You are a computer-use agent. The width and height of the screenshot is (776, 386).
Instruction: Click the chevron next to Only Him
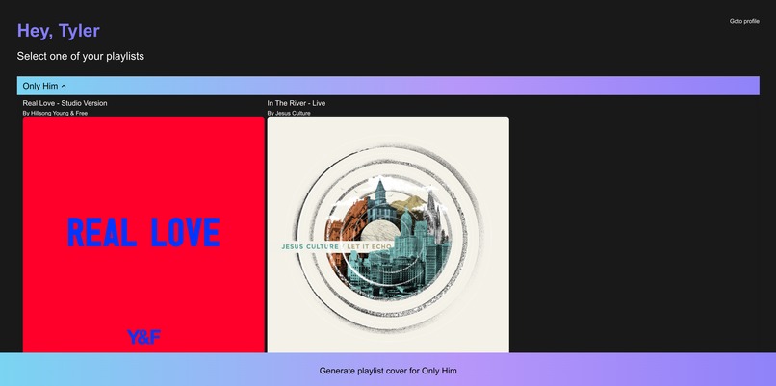pos(64,86)
